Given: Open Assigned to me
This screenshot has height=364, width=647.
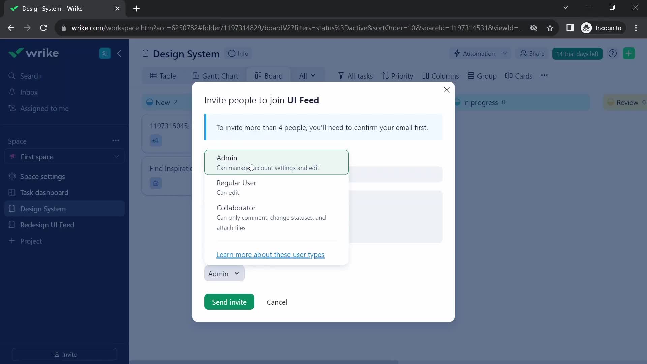Looking at the screenshot, I should (38, 109).
